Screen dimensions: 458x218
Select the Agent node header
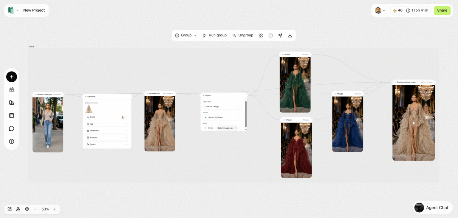[x=224, y=95]
